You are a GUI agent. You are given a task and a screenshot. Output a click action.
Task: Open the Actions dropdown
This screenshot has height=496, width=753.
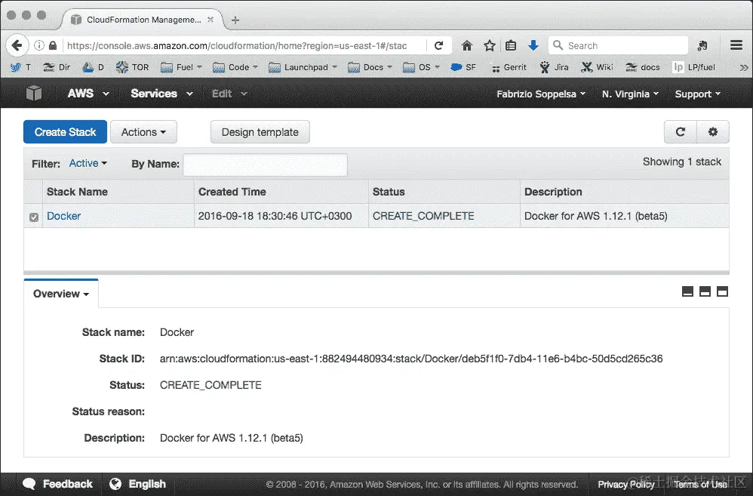pyautogui.click(x=143, y=131)
